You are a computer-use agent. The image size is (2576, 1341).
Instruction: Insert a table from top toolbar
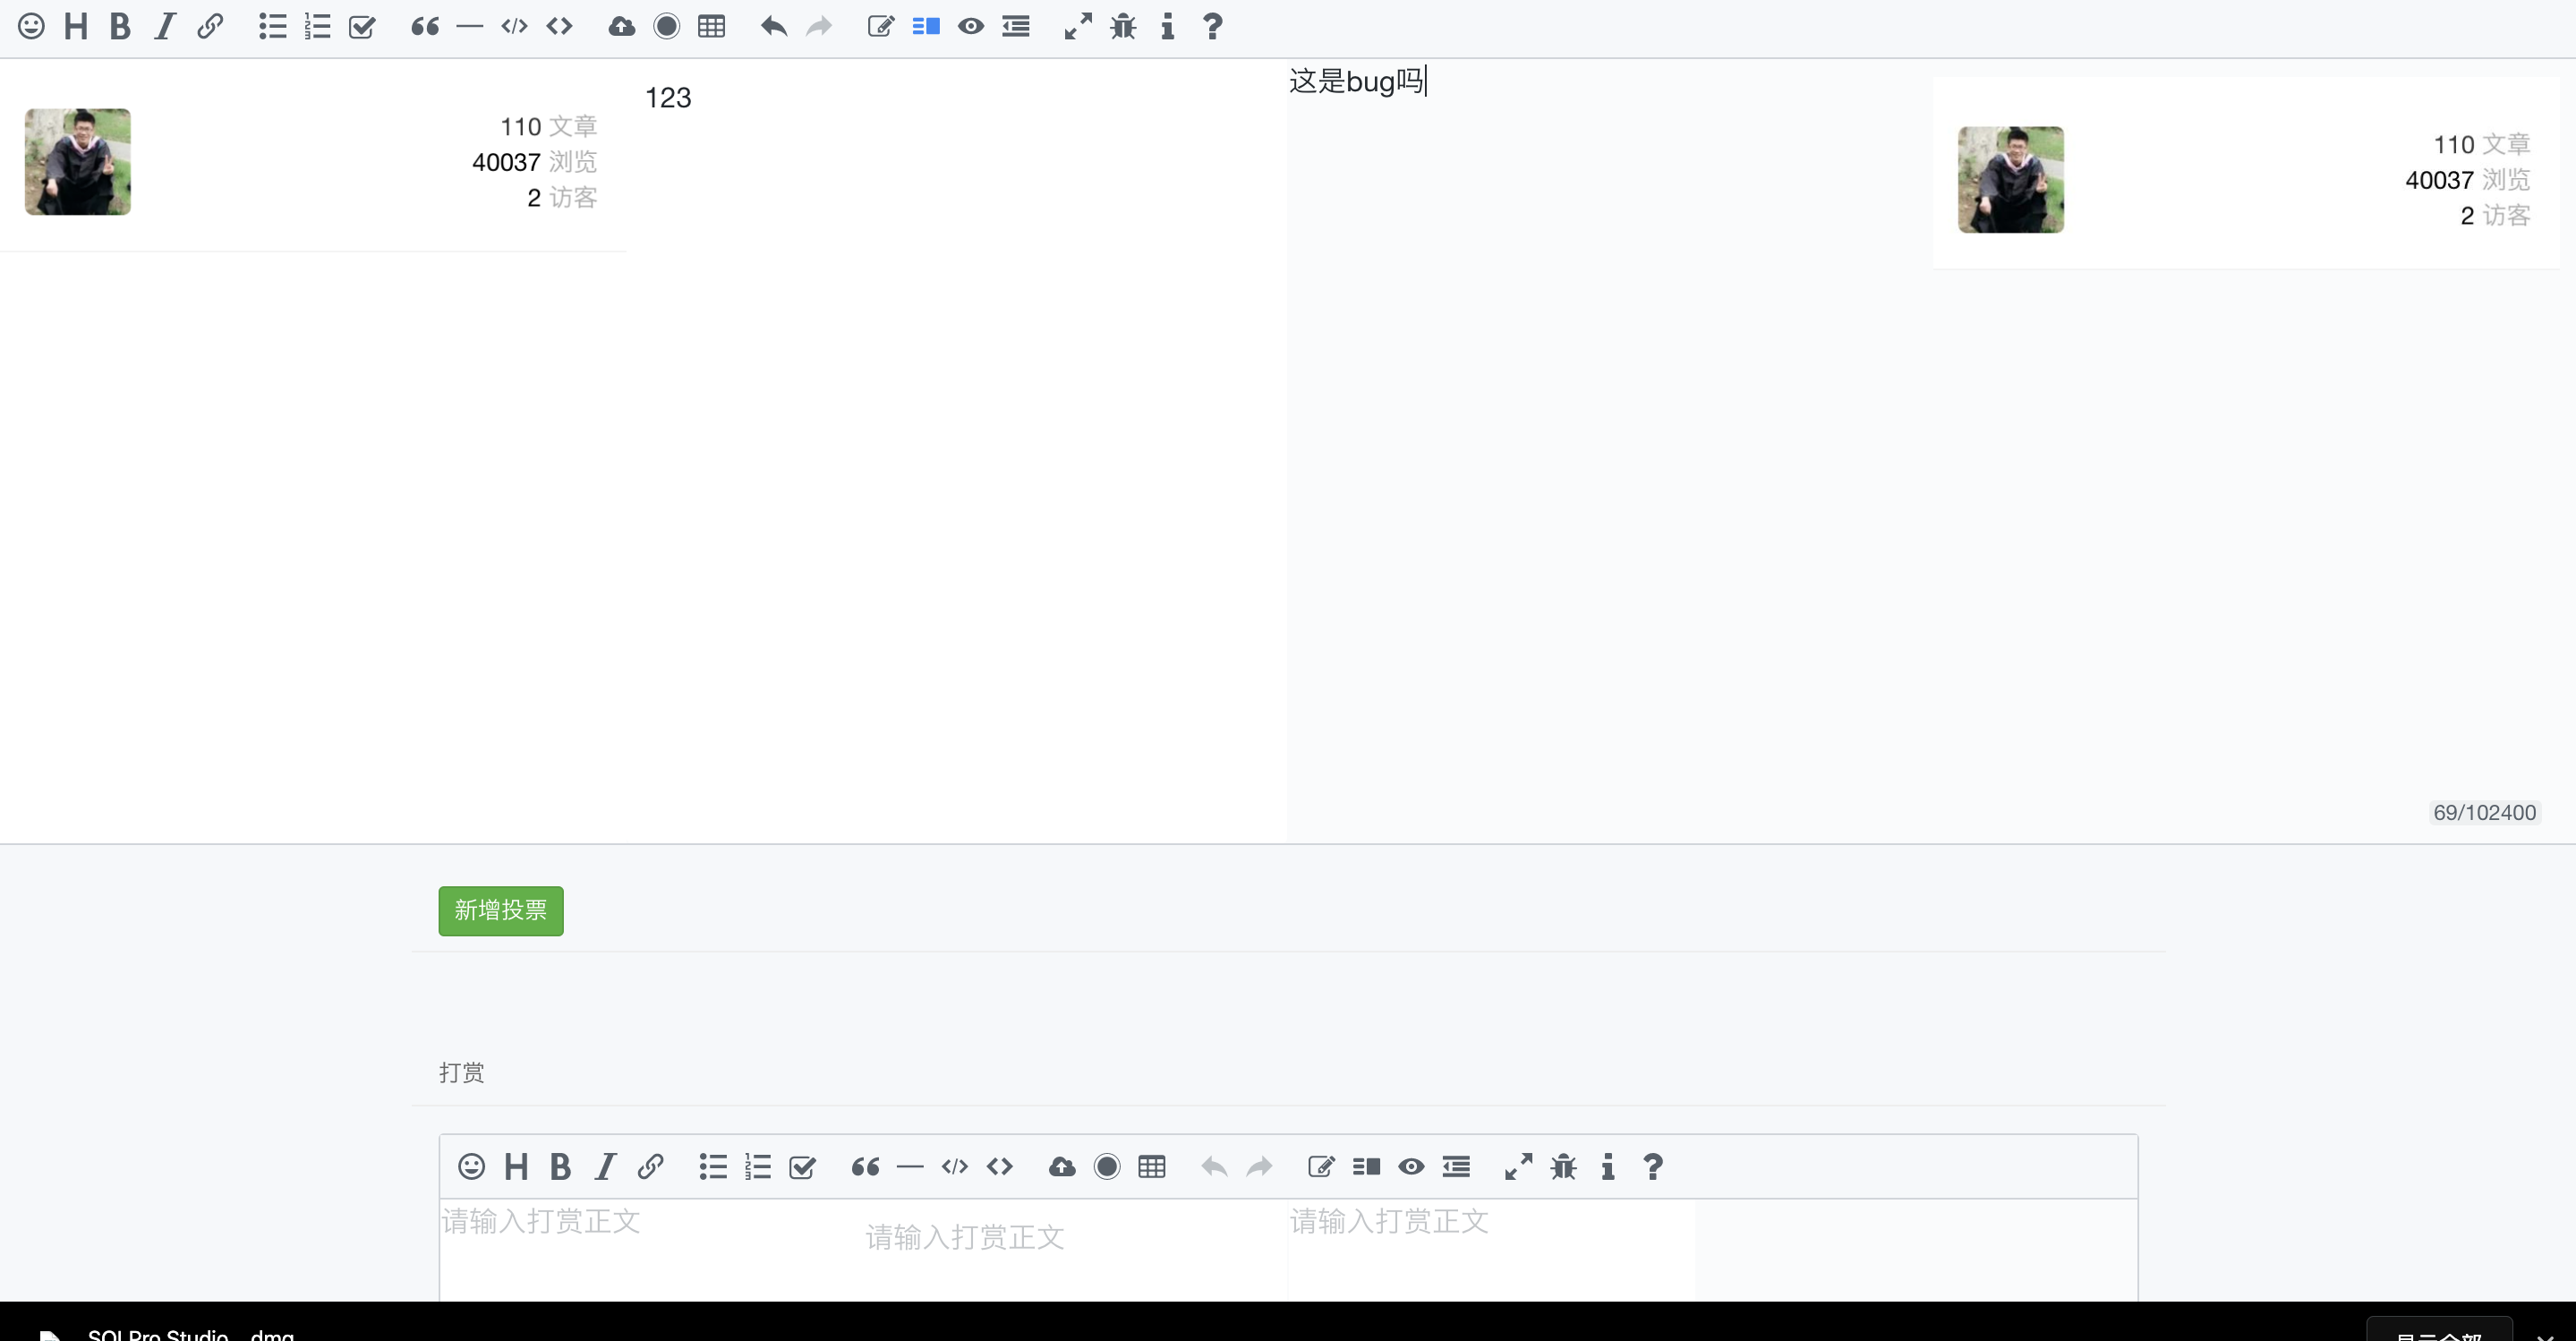tap(711, 26)
